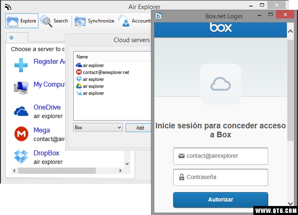Open the My Computer link
This screenshot has width=298, height=215.
coord(49,85)
